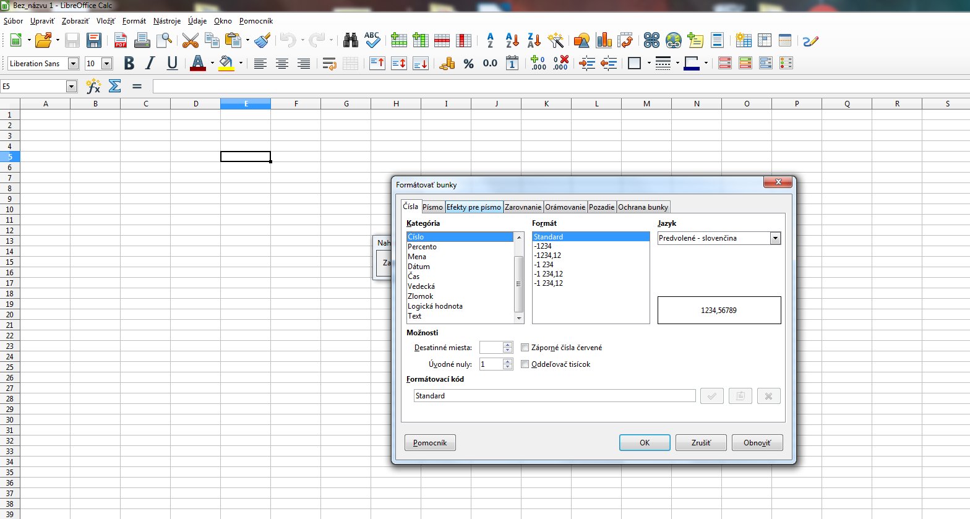Toggle Italic formatting

[x=150, y=63]
